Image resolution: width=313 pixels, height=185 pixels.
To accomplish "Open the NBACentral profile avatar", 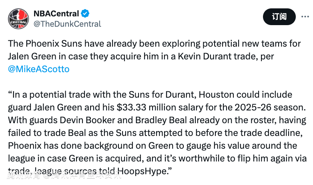I will click(18, 18).
